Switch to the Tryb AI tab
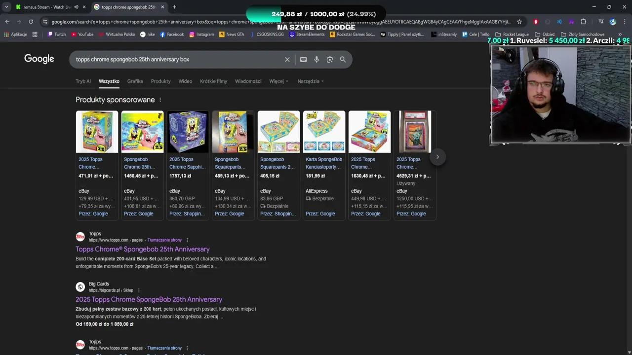 tap(83, 81)
